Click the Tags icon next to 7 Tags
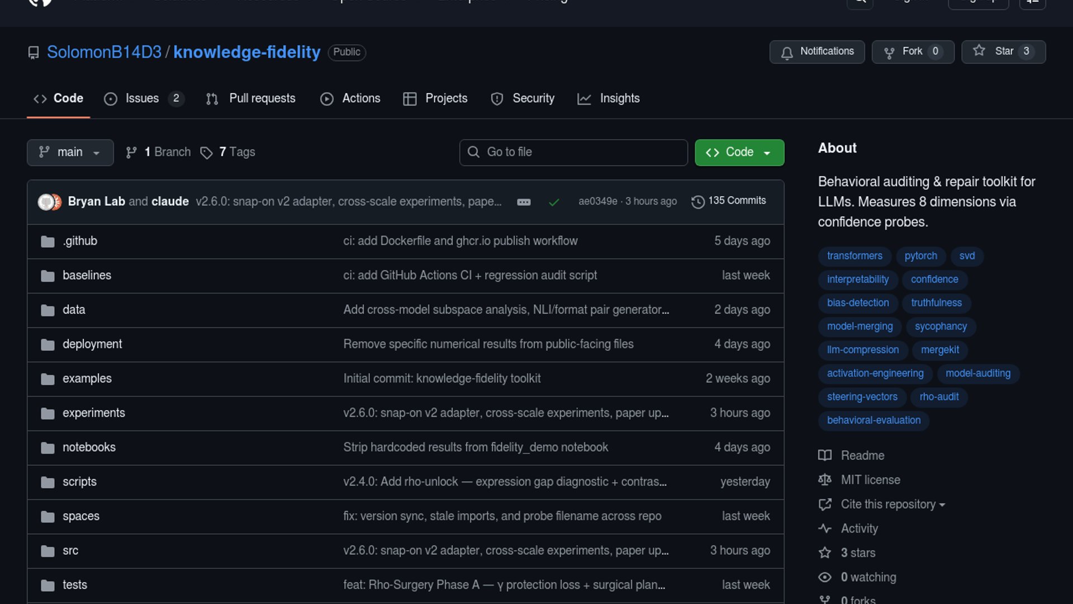Screen dimensions: 1073x604 (206, 153)
